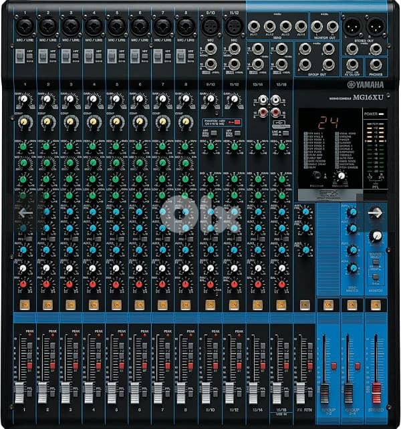Click the right arrow for next image
The height and width of the screenshot is (429, 401).
click(x=375, y=213)
